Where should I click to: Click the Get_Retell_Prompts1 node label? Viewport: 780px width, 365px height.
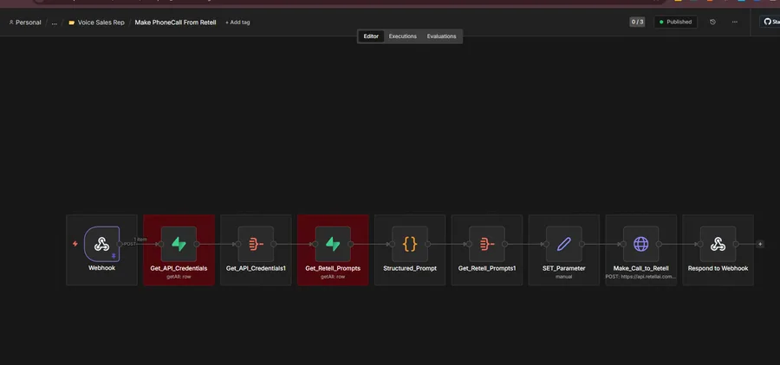pos(487,268)
